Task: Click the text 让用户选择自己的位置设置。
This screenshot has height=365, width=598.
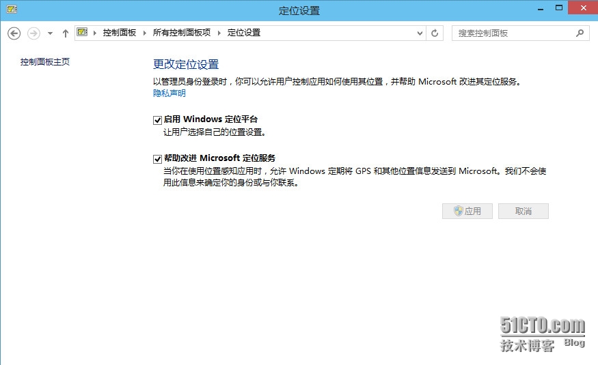Action: (x=215, y=132)
